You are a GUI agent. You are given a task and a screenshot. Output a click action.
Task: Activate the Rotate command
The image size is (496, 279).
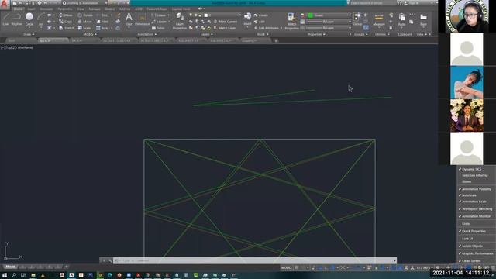point(85,15)
